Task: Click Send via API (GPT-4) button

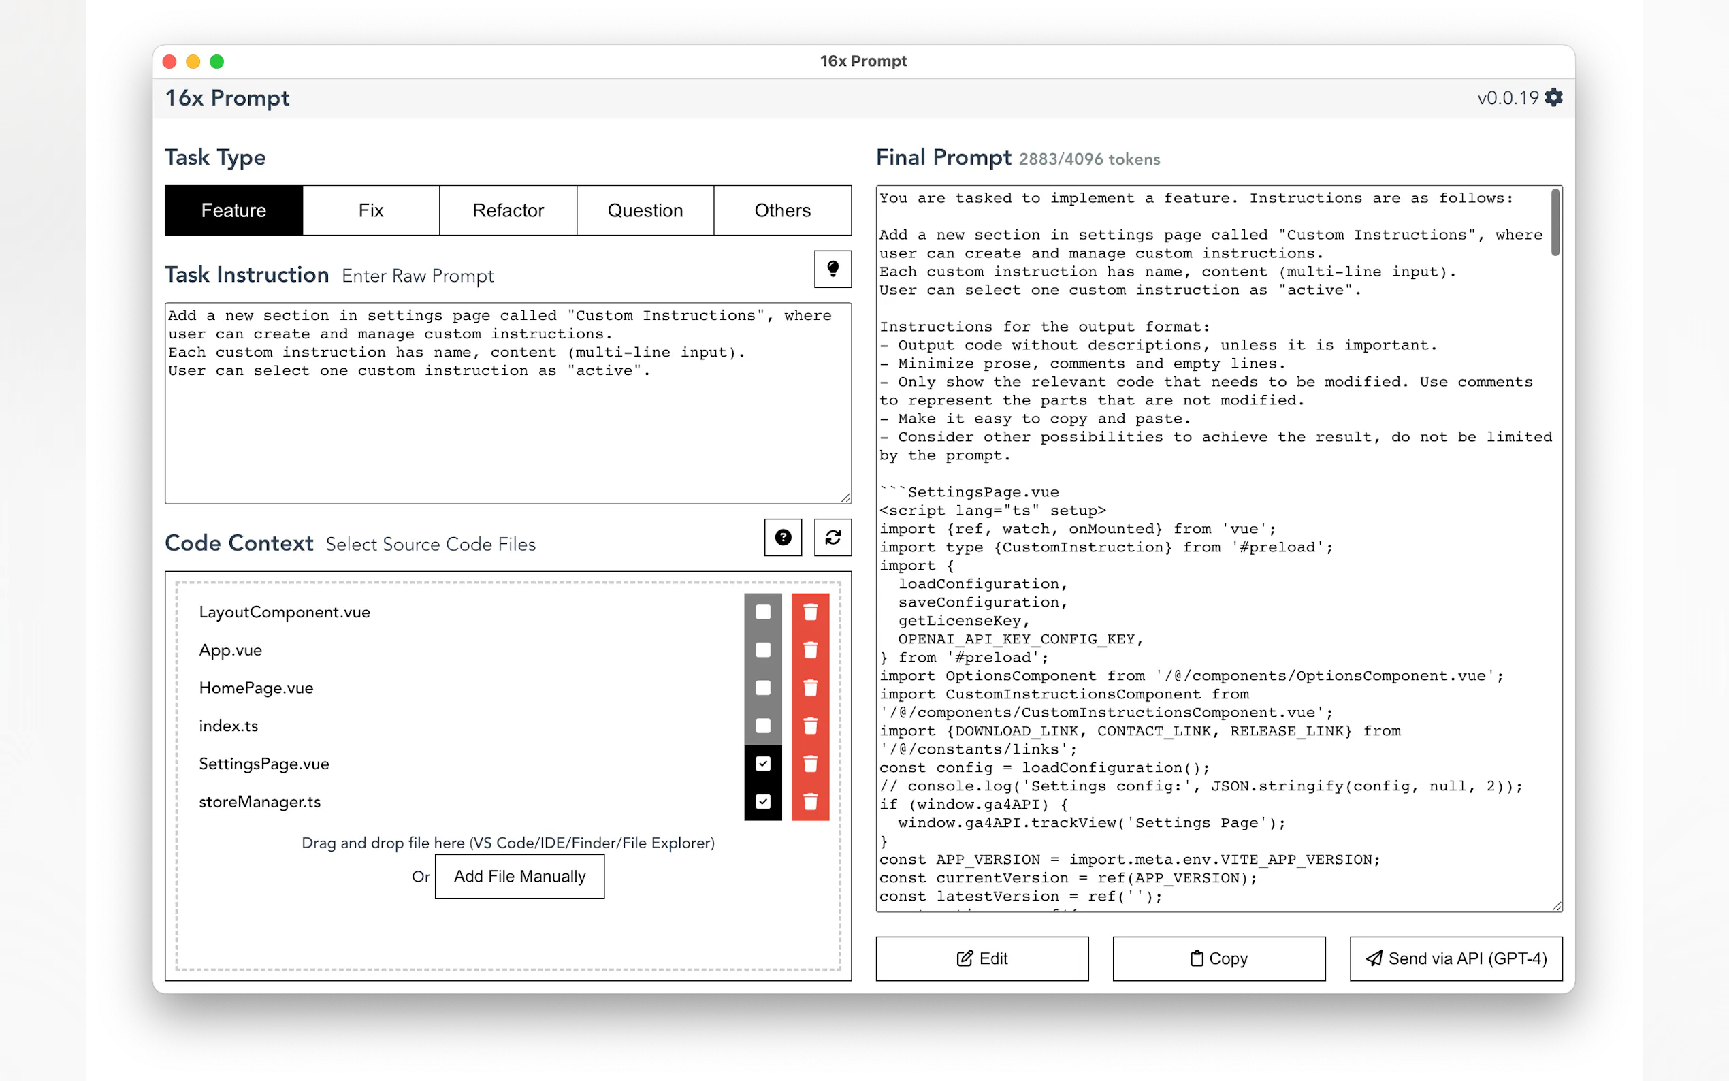Action: point(1455,958)
